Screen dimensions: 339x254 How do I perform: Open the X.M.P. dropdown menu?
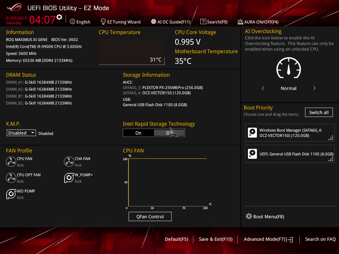21,133
